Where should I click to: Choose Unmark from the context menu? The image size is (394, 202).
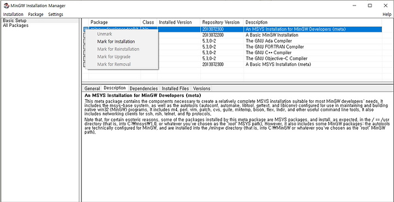(x=105, y=34)
